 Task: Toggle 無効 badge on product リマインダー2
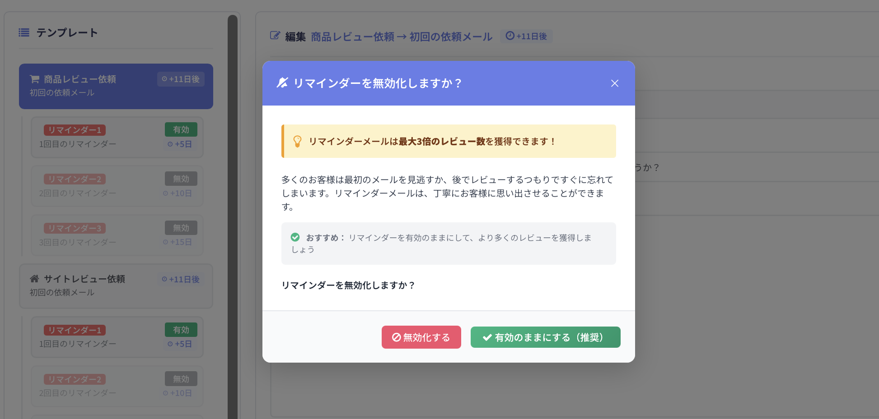(181, 179)
